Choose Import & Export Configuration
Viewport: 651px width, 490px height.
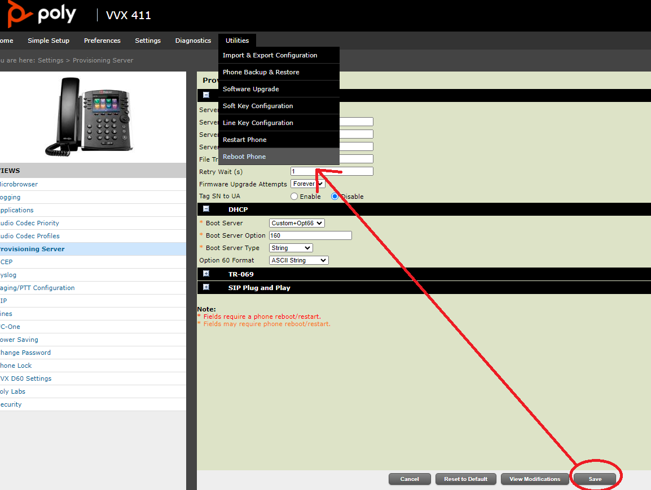(279, 55)
